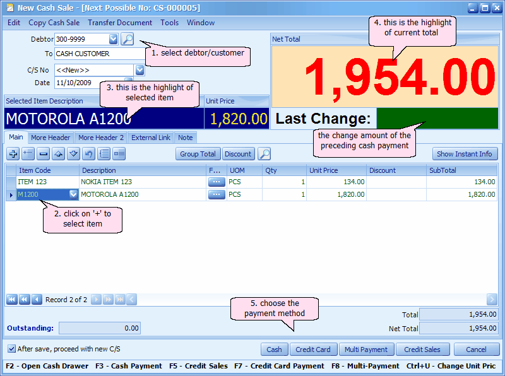Click the Discount button
Screen dimensions: 505x376
[238, 154]
